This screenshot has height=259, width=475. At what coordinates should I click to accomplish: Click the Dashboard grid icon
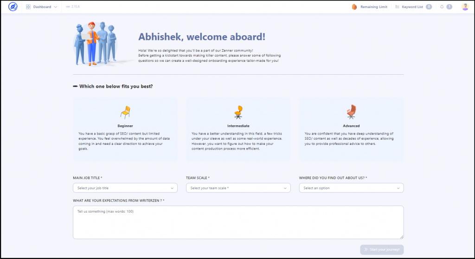click(28, 6)
